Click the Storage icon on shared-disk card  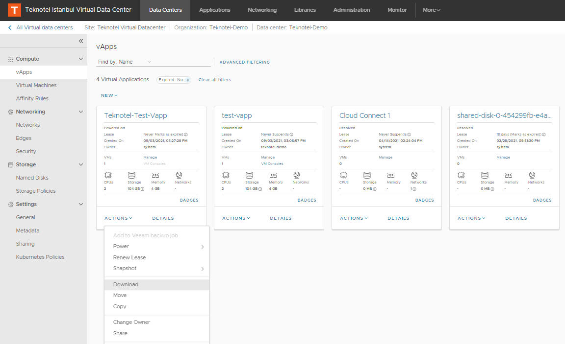coord(485,175)
